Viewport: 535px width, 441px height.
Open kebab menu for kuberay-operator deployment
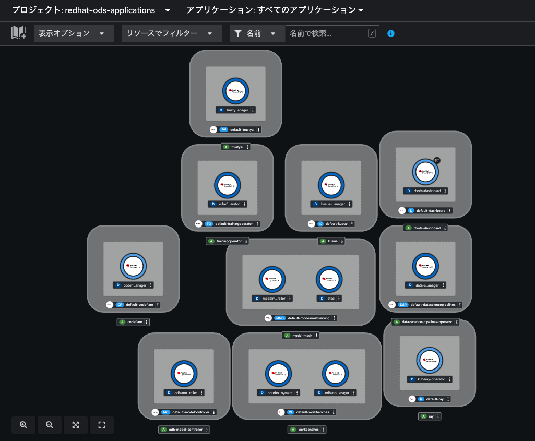[x=449, y=379]
